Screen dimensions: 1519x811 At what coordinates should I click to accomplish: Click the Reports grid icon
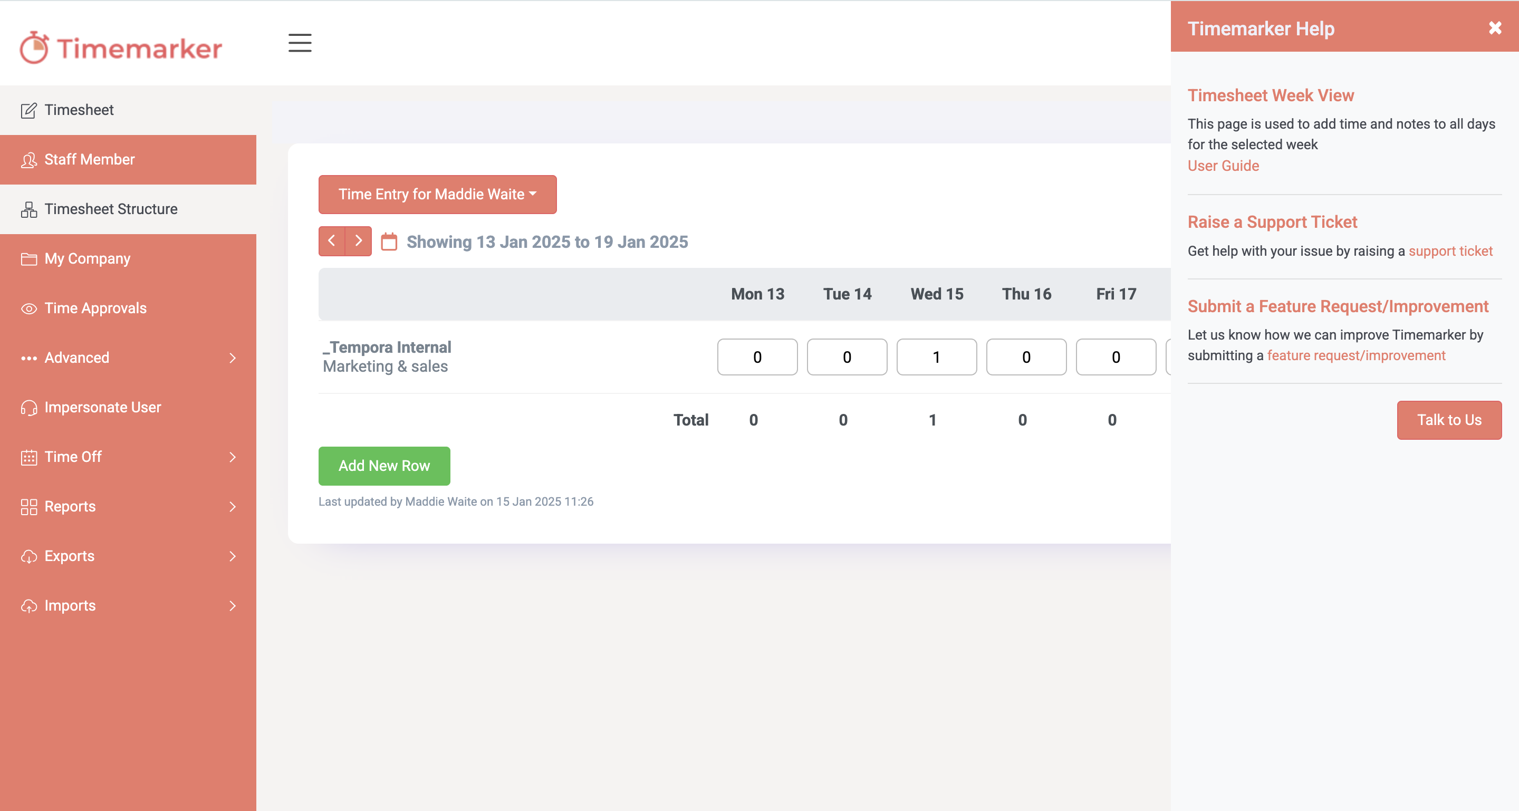[28, 506]
